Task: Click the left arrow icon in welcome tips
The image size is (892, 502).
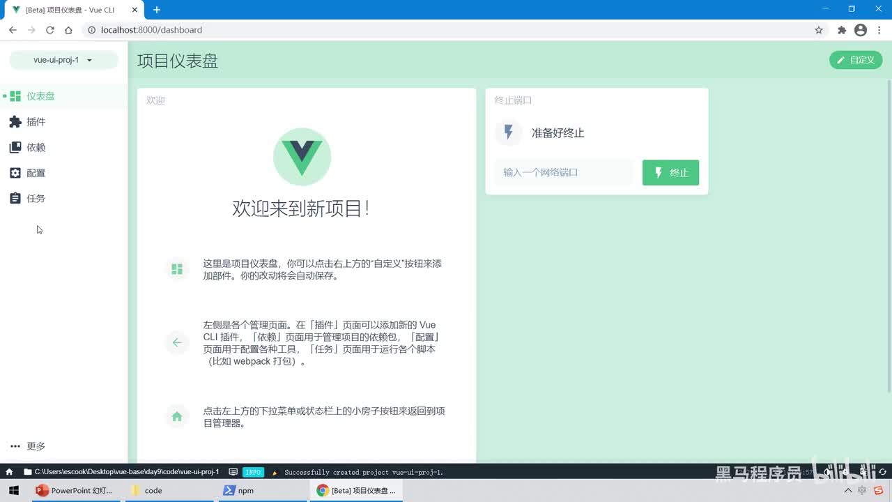Action: tap(177, 342)
